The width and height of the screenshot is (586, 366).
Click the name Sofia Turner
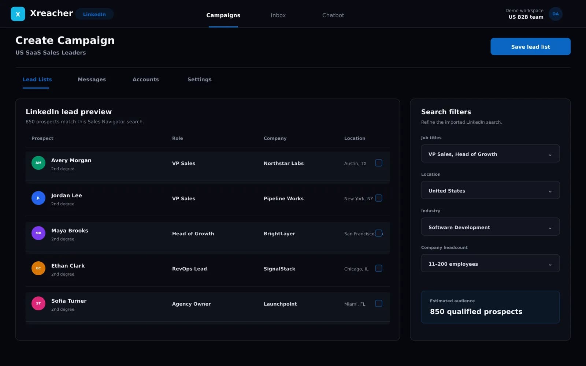(x=69, y=301)
